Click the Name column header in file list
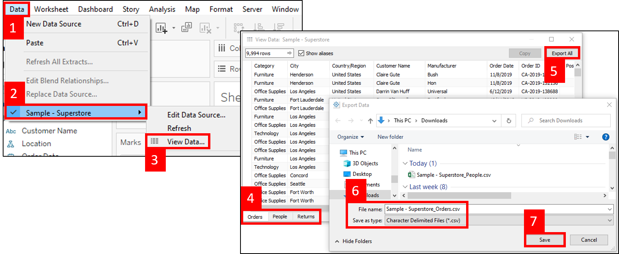 coord(414,150)
